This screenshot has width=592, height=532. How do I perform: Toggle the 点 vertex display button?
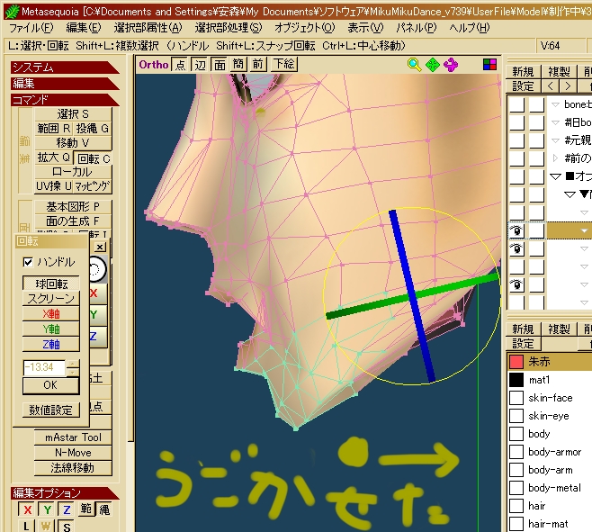[181, 64]
